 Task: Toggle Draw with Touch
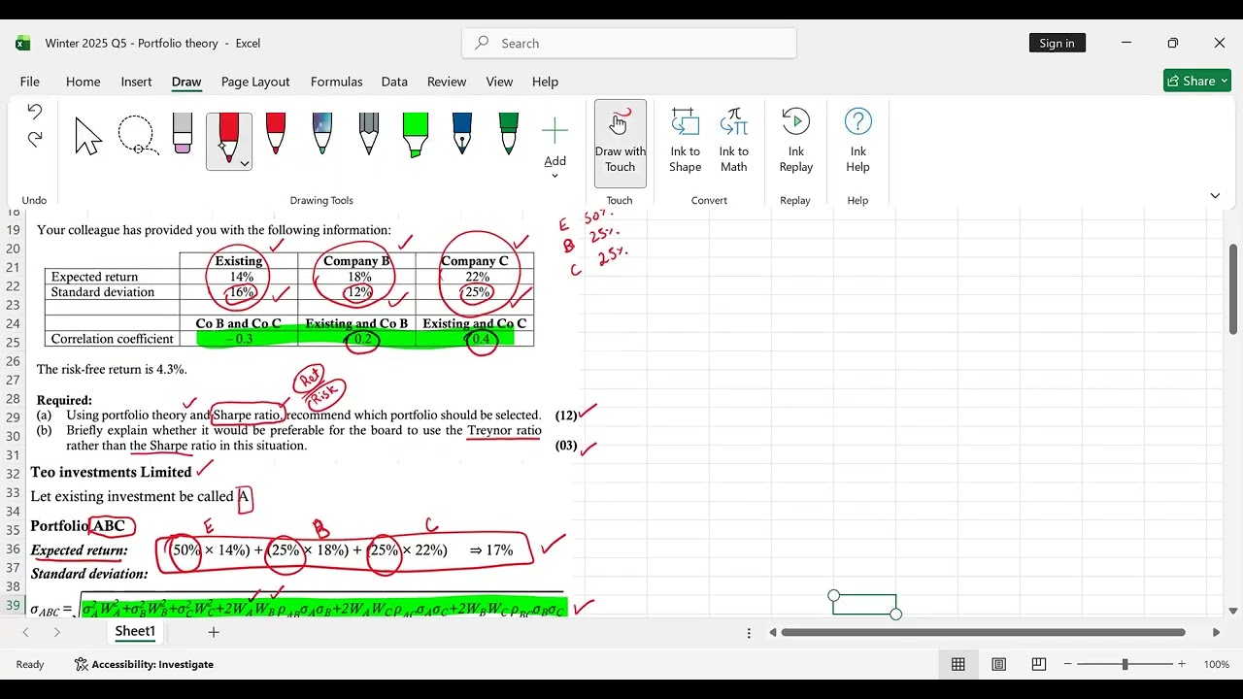(620, 144)
